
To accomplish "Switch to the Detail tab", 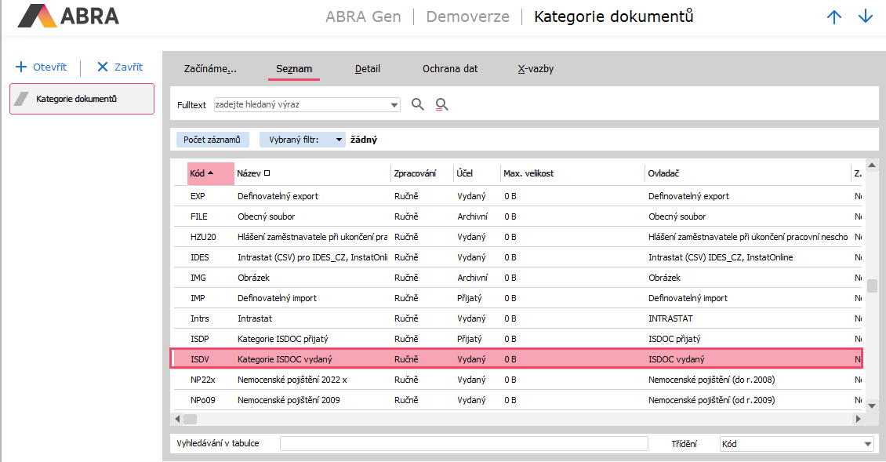I will (367, 68).
